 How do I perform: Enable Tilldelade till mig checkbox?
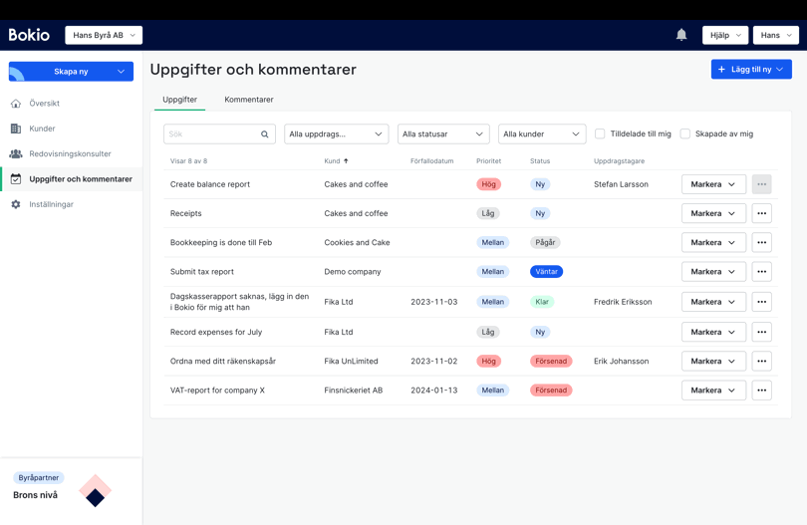[600, 133]
